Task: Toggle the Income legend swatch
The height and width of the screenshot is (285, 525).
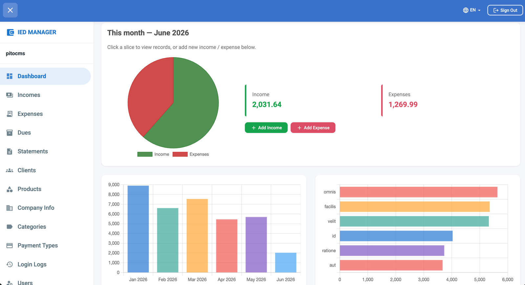Action: coord(145,154)
